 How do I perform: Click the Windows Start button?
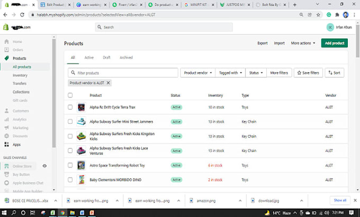(4, 213)
